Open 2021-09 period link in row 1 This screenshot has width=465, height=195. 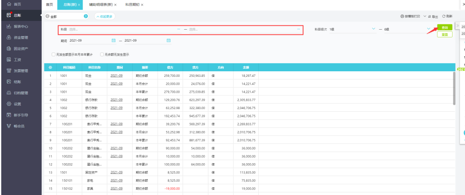pos(117,76)
